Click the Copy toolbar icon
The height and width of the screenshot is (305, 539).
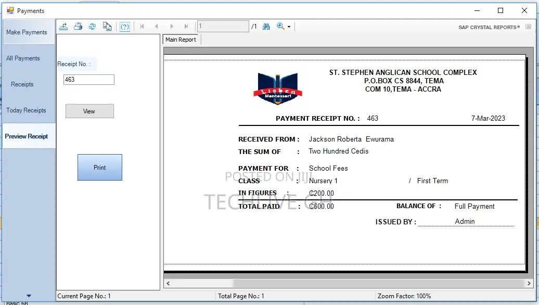click(107, 27)
